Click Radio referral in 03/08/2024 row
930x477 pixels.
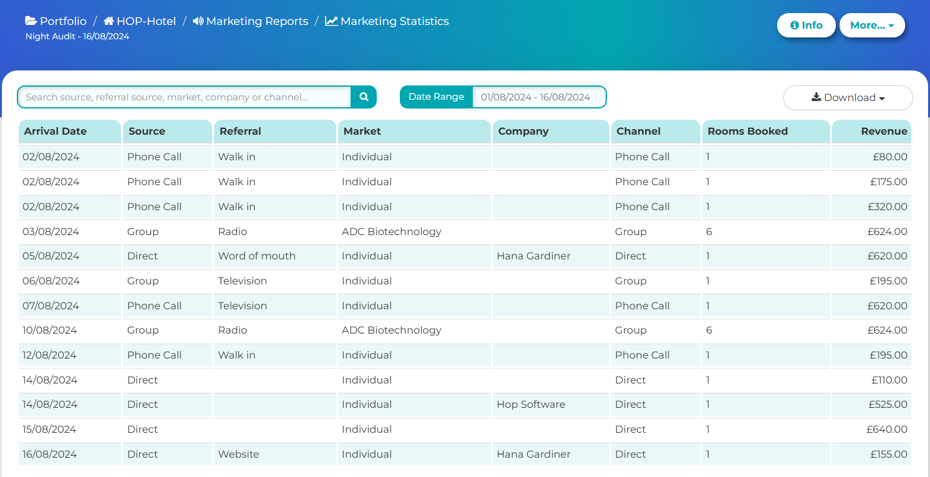click(275, 231)
